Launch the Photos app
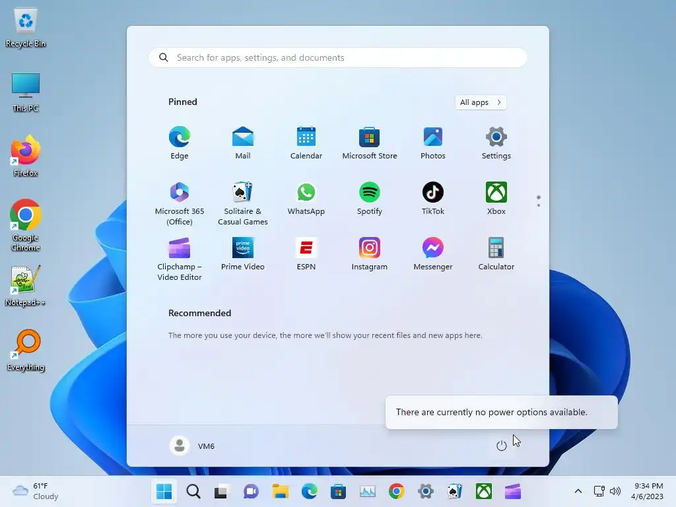The height and width of the screenshot is (507, 676). pyautogui.click(x=433, y=143)
